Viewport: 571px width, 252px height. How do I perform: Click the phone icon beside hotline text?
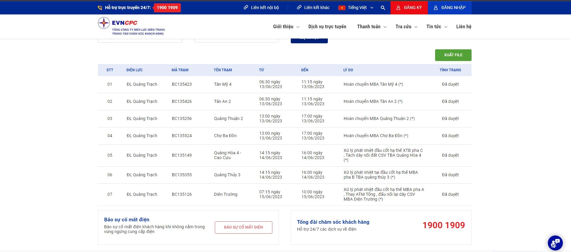[x=100, y=8]
